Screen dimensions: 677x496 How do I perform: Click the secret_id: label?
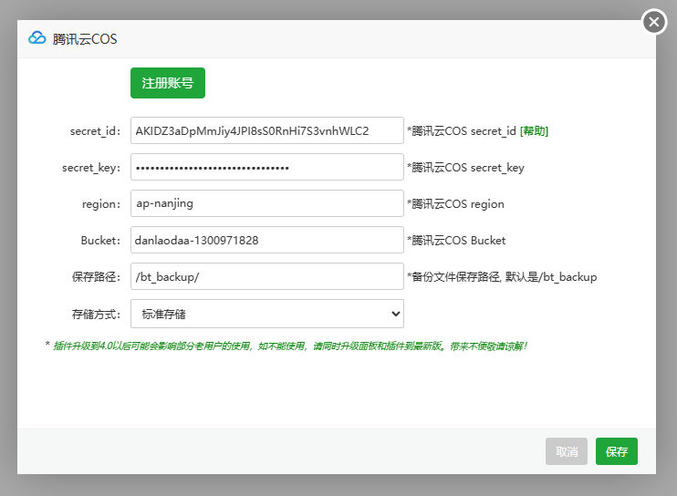coord(96,130)
